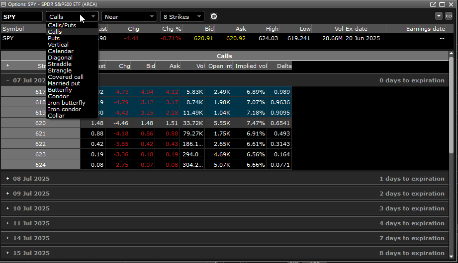Click the SPY symbol input field
This screenshot has height=263, width=458.
[22, 16]
